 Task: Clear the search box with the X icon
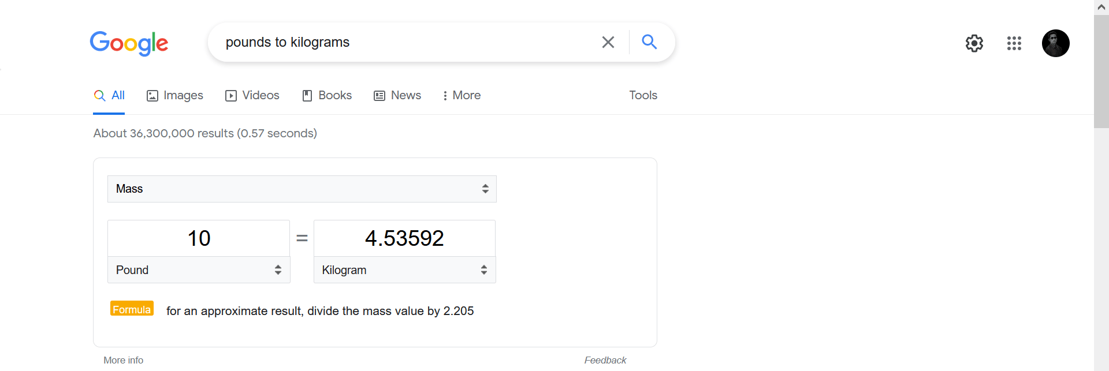[x=608, y=42]
